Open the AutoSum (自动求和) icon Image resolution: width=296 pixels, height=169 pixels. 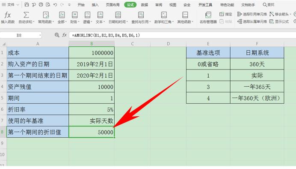point(26,15)
